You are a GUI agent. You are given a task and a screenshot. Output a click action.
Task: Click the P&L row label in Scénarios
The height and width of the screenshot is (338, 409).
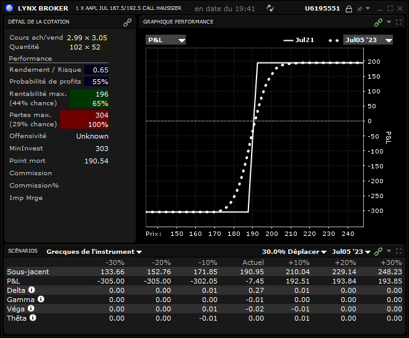point(13,281)
